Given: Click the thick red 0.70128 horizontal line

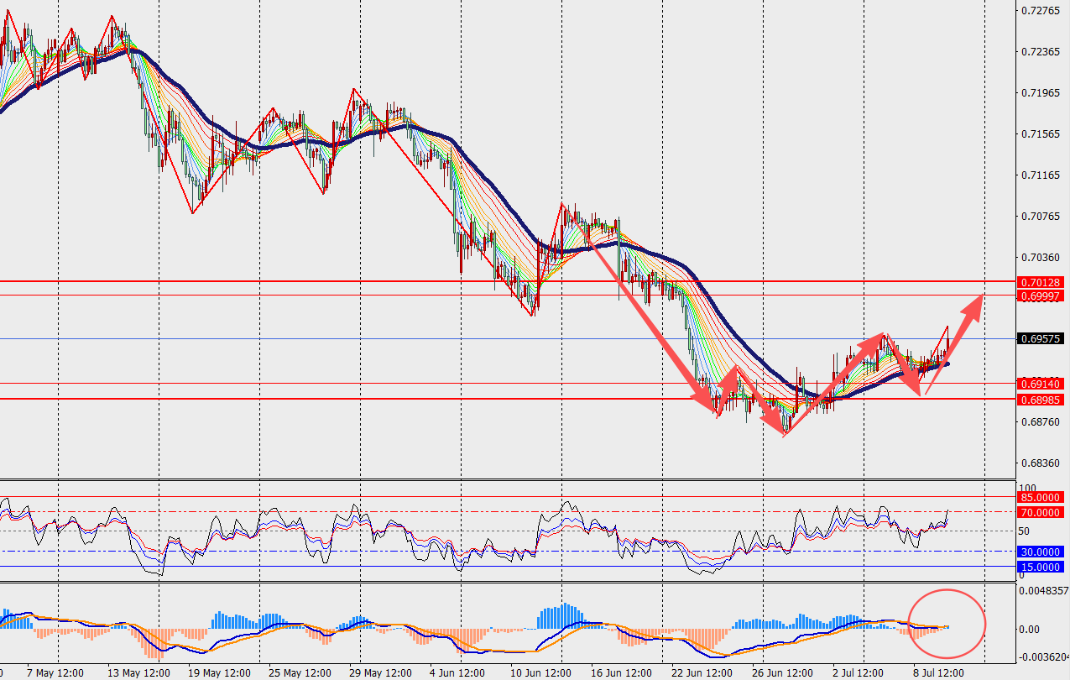Looking at the screenshot, I should [507, 281].
